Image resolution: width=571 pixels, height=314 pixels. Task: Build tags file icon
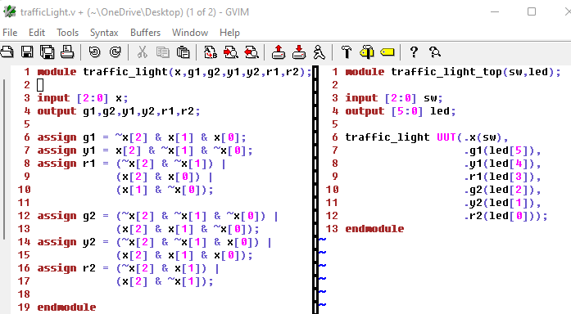367,52
